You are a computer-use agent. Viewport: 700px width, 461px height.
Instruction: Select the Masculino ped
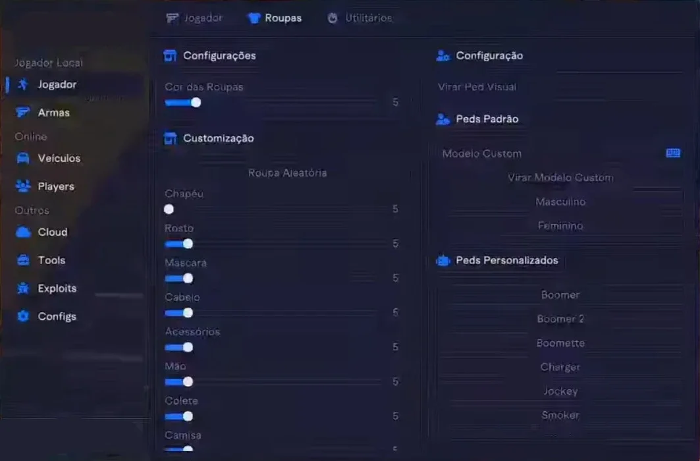tap(560, 202)
